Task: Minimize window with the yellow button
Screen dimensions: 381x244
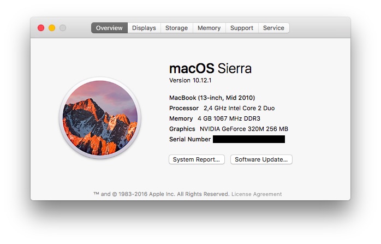Action: pos(52,28)
